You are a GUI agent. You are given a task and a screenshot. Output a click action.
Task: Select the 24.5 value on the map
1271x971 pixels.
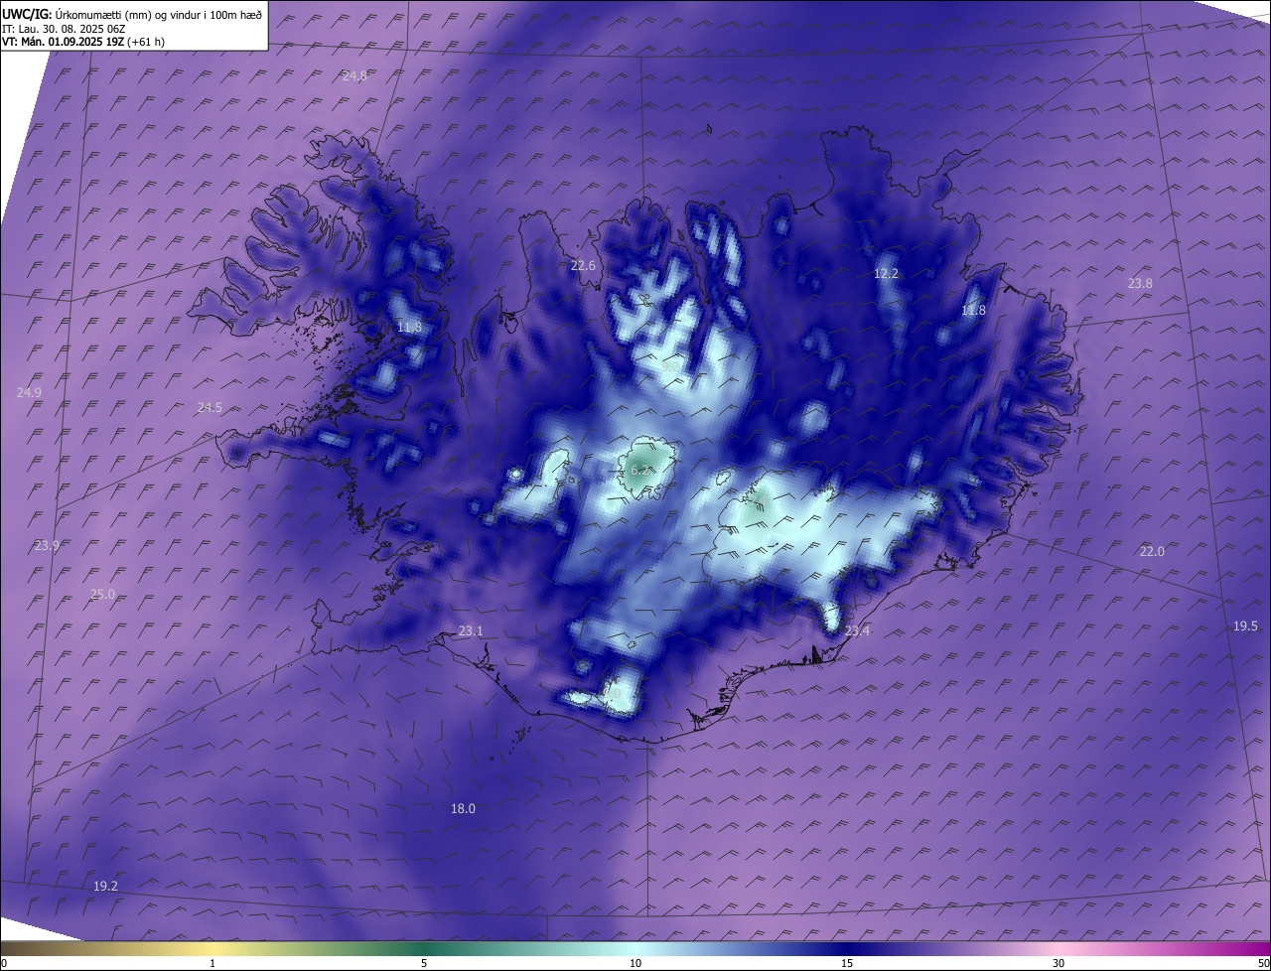point(210,407)
